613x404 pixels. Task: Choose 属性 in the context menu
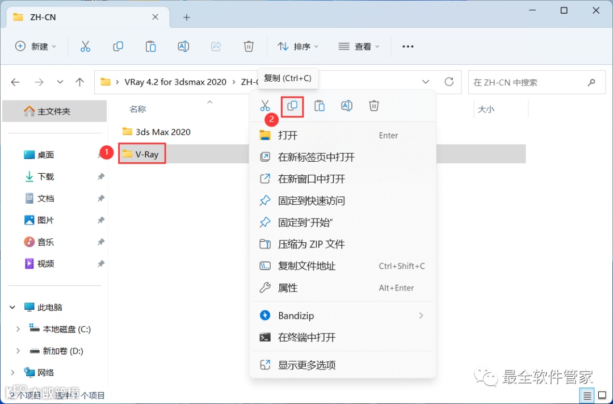pos(342,288)
